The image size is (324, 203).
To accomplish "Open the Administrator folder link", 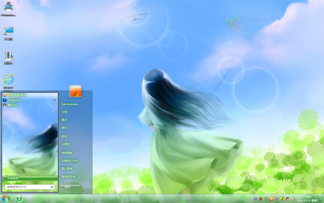I will tap(70, 104).
